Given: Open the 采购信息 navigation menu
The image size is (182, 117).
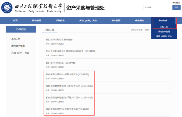Looking at the screenshot, I should [60, 21].
